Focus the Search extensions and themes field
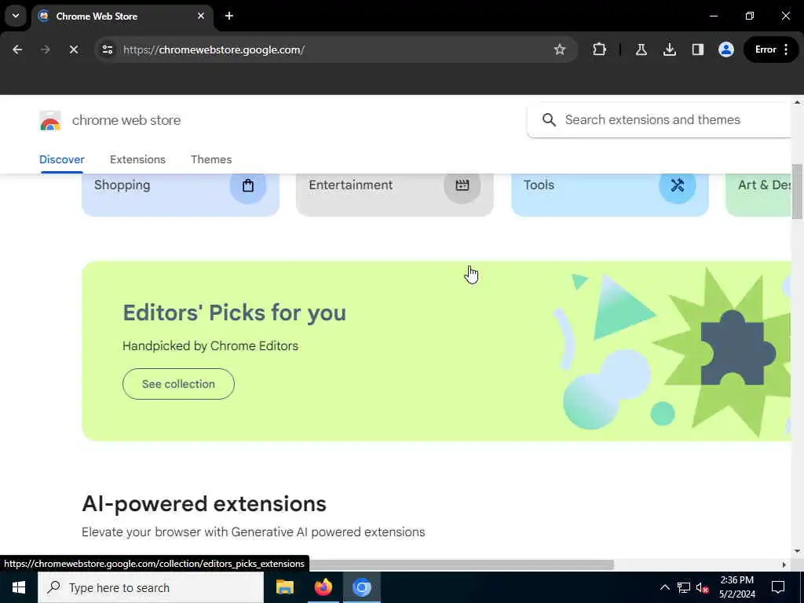804x603 pixels. point(660,120)
